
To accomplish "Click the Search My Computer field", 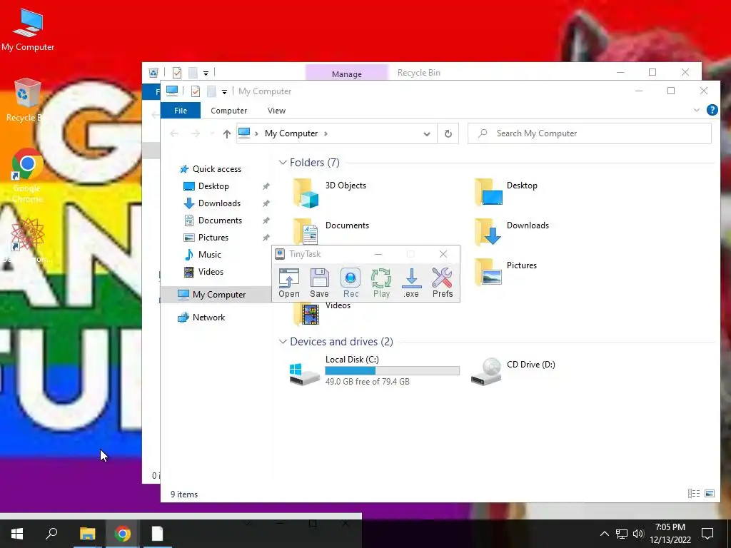I will click(x=589, y=133).
